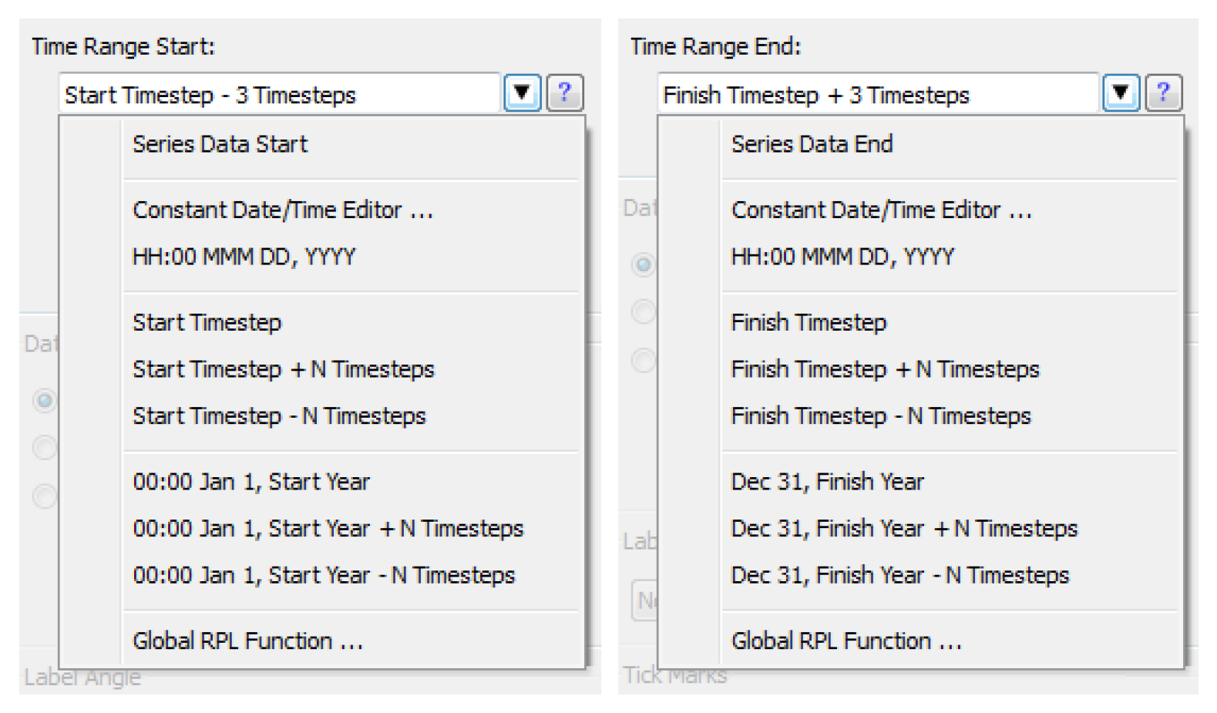Open Global RPL Function in start menu
The image size is (1217, 713).
coord(247,641)
